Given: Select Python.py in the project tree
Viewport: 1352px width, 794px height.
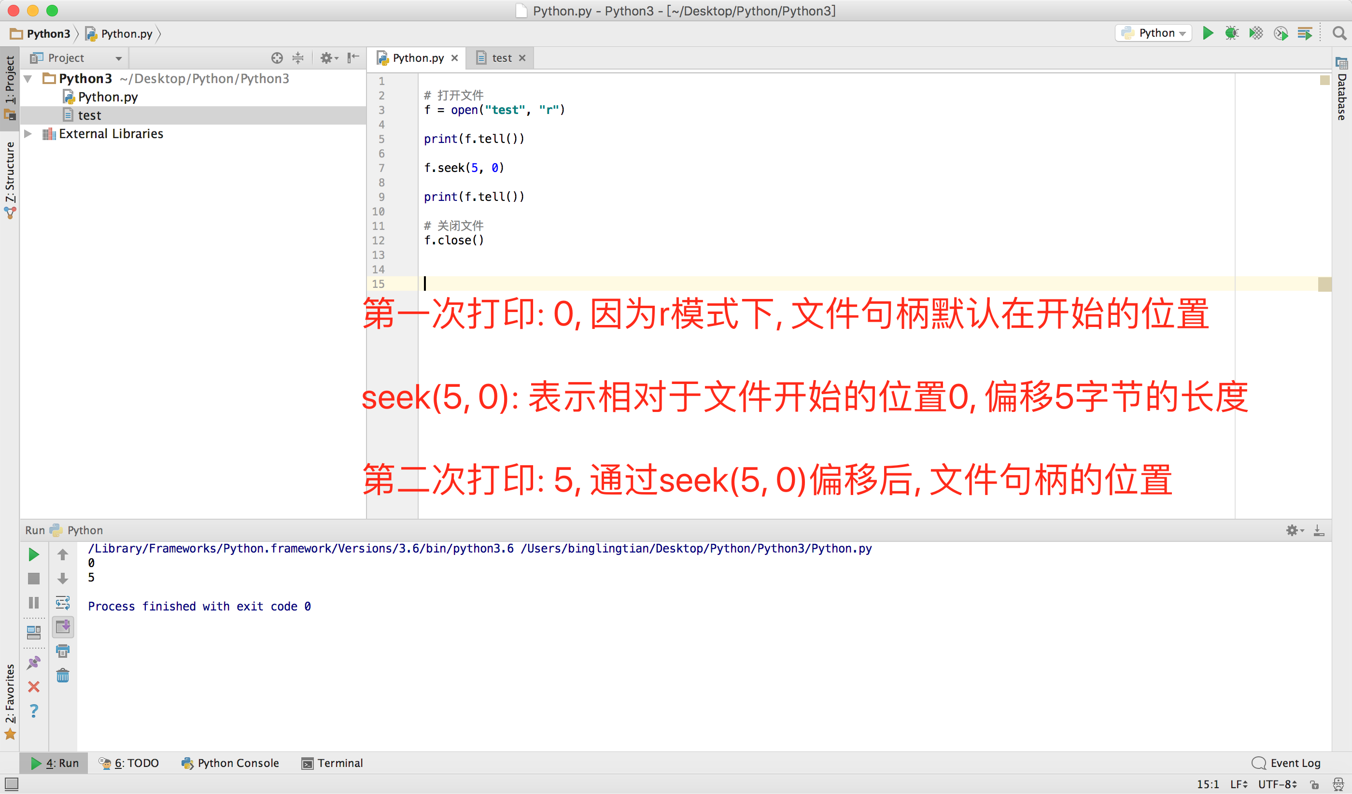Looking at the screenshot, I should coord(107,97).
